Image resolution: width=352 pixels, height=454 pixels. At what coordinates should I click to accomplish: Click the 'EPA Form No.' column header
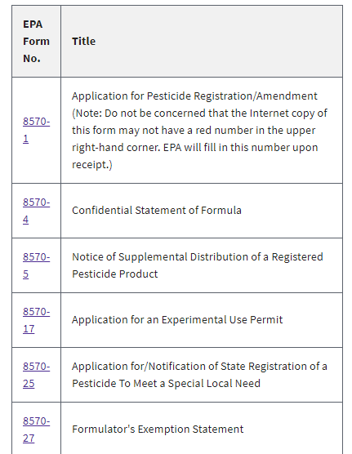[x=36, y=41]
